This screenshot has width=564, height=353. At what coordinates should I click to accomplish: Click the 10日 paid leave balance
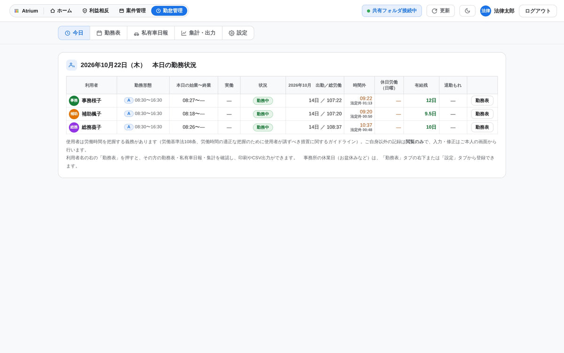point(431,127)
